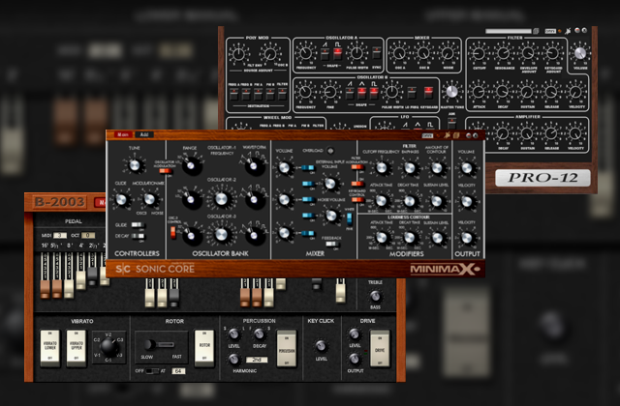Image resolution: width=620 pixels, height=406 pixels.
Task: Click the PRO-12 preset name field
Action: pyautogui.click(x=508, y=31)
